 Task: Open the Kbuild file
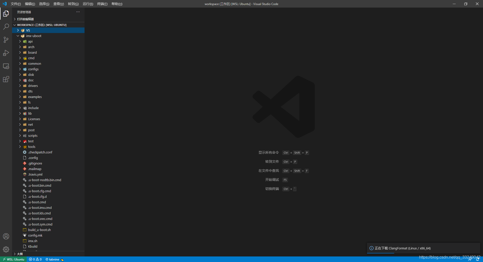pos(48,246)
